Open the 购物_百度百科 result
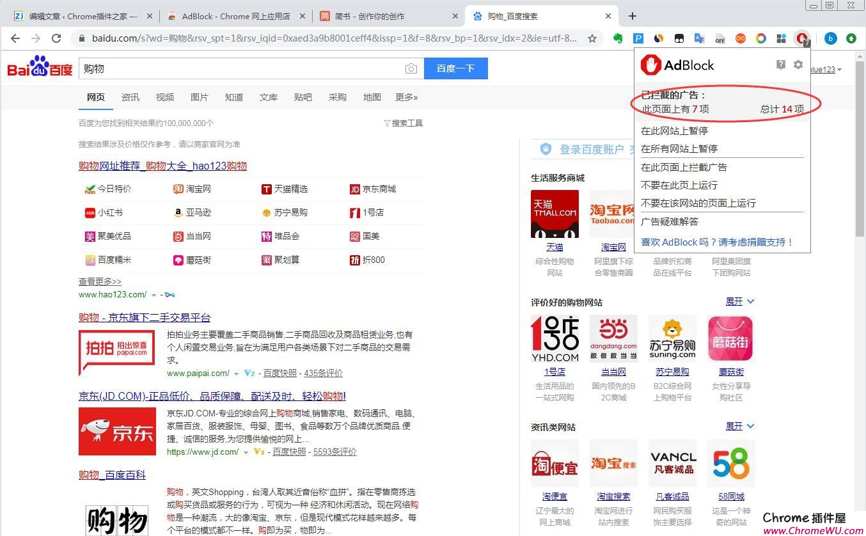 [x=112, y=475]
